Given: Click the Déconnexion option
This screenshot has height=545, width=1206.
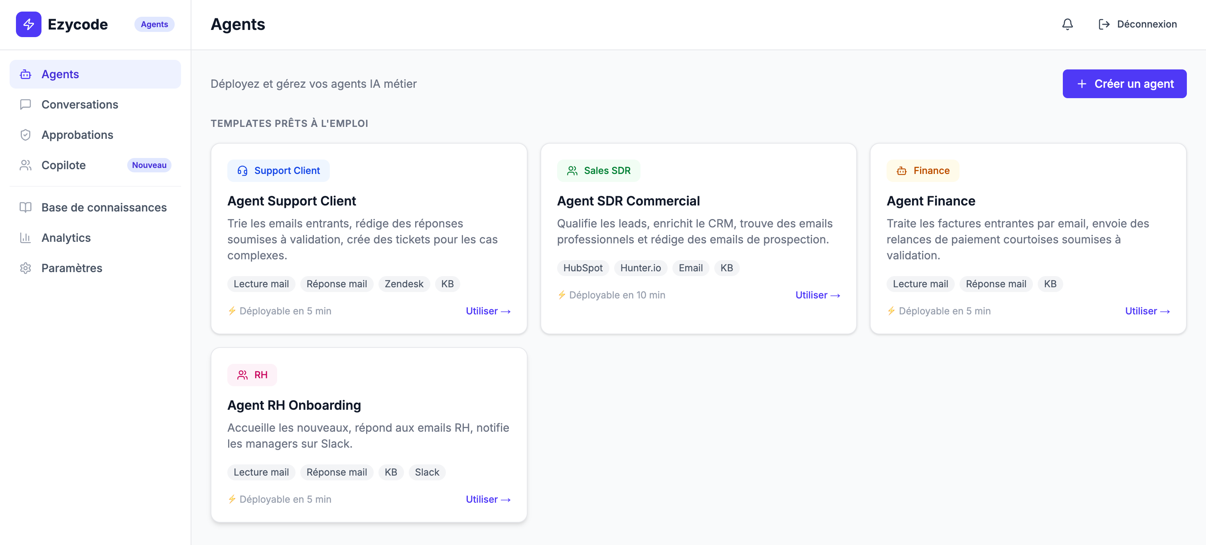Looking at the screenshot, I should point(1147,24).
